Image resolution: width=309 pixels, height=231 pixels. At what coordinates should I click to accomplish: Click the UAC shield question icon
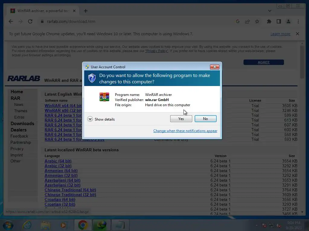point(92,78)
